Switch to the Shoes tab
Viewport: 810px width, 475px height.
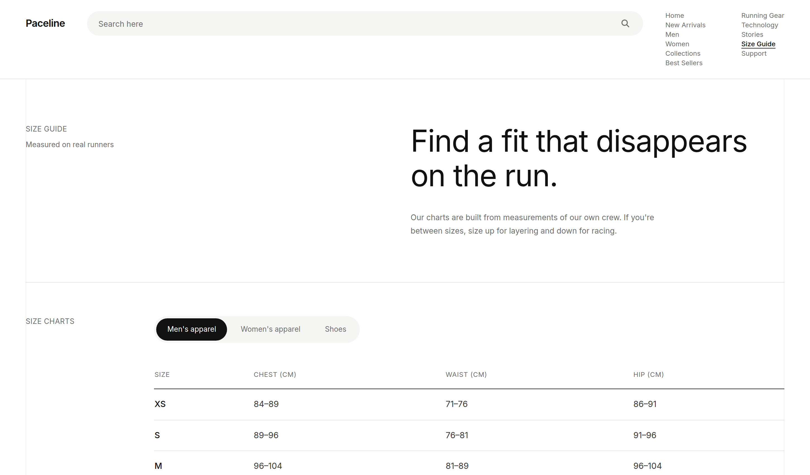pos(335,329)
